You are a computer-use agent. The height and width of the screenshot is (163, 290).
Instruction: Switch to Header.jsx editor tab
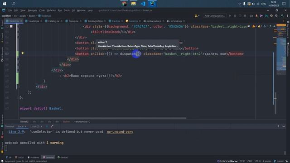[33, 21]
